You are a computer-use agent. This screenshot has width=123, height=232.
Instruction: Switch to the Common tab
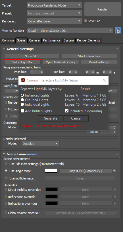pos(8,40)
